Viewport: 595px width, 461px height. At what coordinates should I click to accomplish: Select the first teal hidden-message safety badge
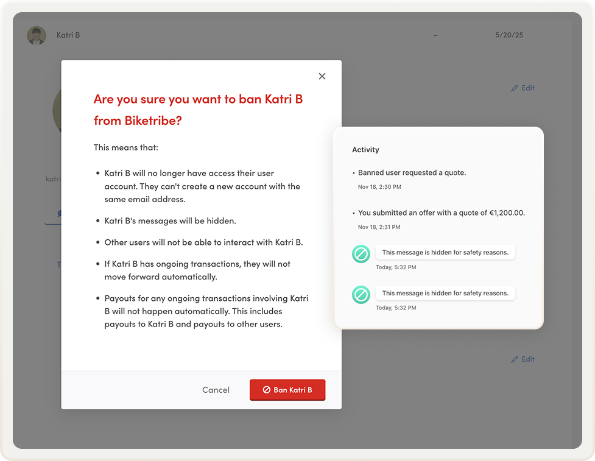[361, 252]
